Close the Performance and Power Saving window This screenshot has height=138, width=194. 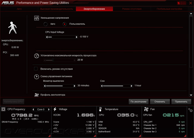click(191, 3)
